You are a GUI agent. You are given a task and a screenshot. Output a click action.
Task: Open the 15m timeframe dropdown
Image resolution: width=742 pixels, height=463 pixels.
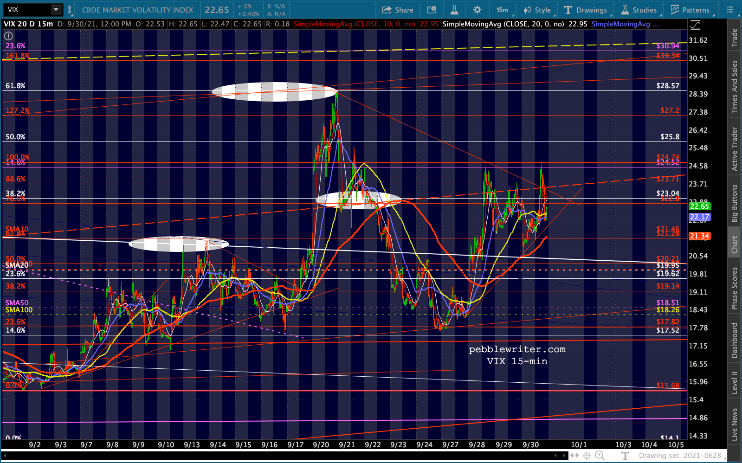[x=503, y=10]
